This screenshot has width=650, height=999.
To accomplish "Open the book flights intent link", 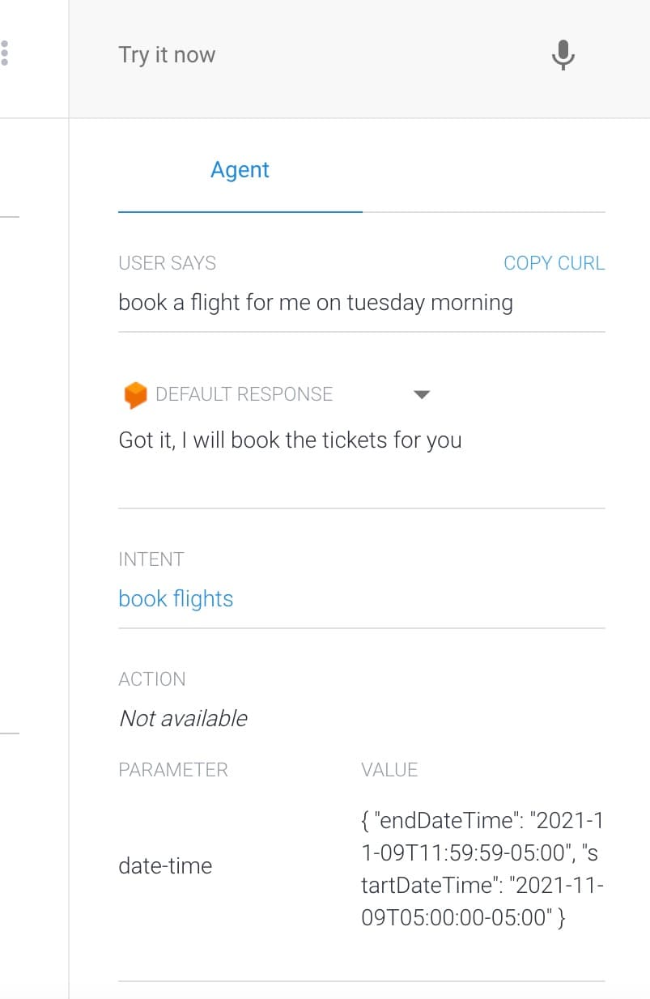I will coord(176,598).
